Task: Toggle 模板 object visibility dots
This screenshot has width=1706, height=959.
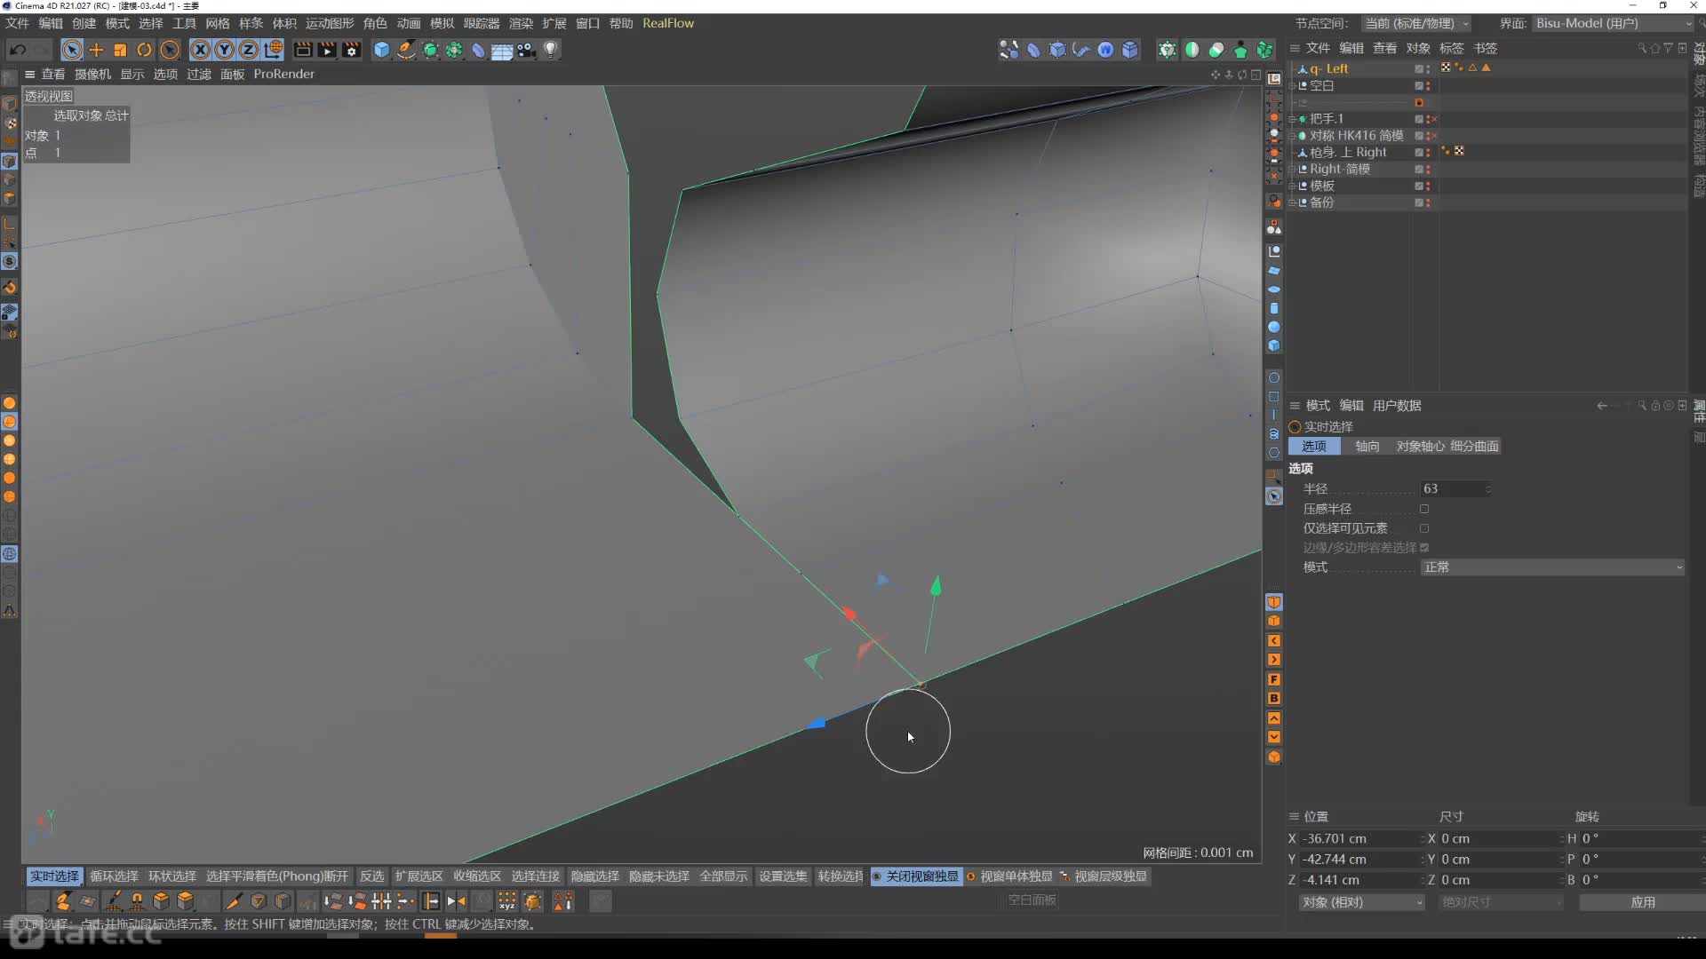Action: [1429, 186]
